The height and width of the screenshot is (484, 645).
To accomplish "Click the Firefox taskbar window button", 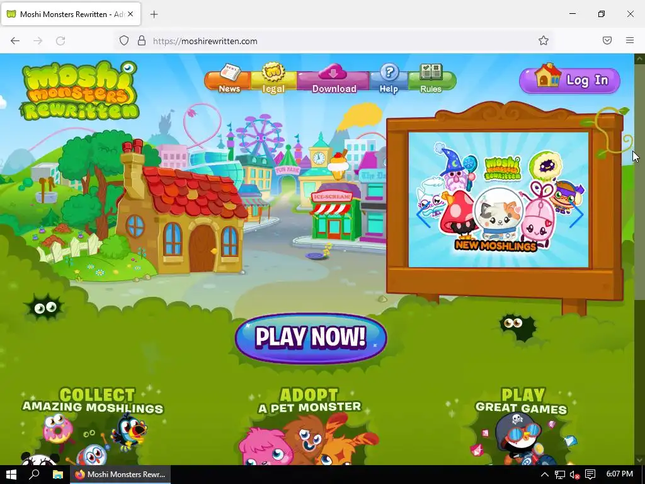I will pos(120,475).
